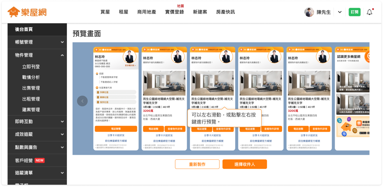Viewport: 383px width, 187px height.
Task: Click the 重新製作 button
Action: 197,164
